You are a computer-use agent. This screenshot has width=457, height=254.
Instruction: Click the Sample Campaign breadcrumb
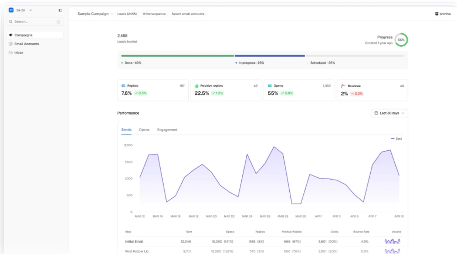(93, 14)
